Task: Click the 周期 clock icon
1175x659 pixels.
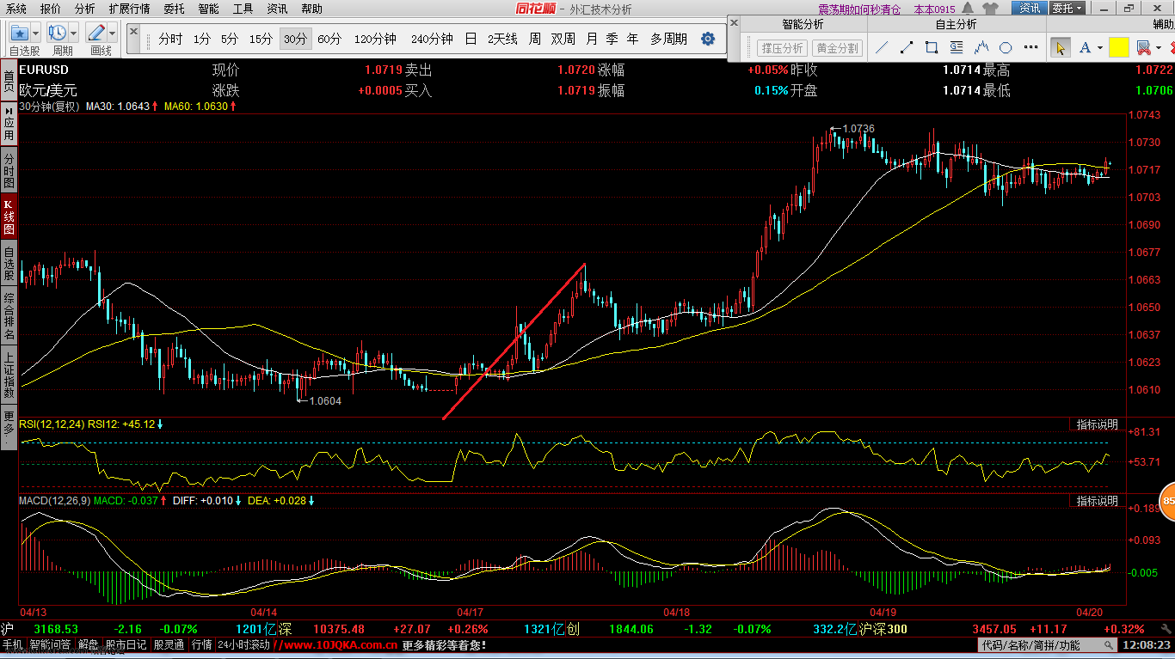Action: [58, 34]
